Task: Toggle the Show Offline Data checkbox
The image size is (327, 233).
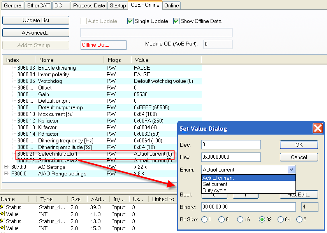Action: coord(176,21)
